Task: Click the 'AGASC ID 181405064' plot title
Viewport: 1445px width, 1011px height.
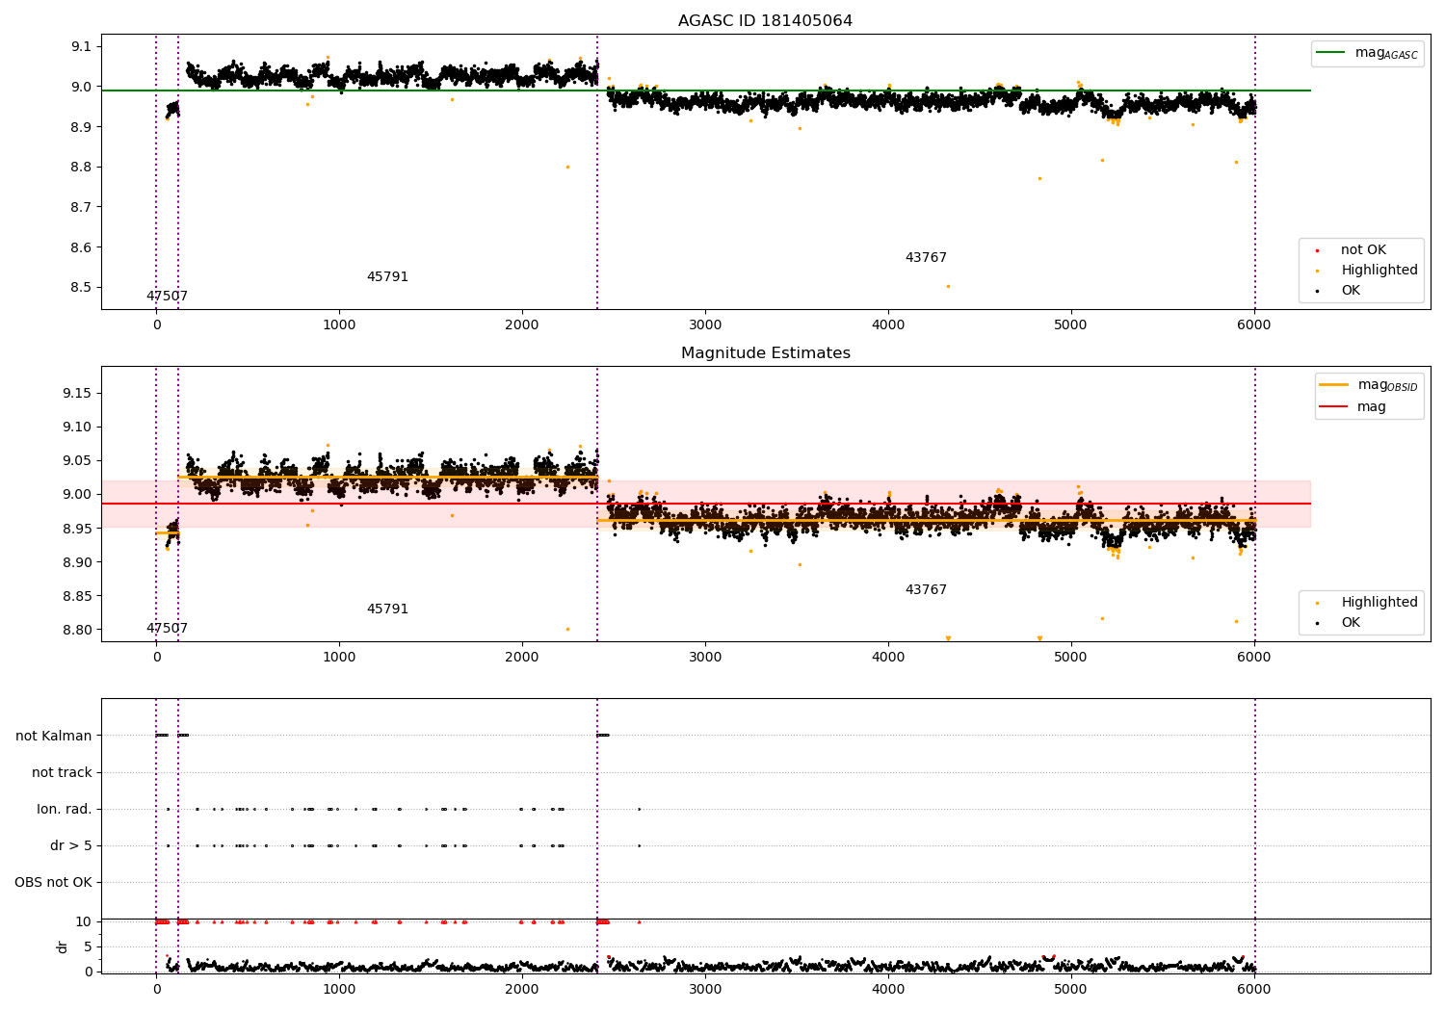Action: pos(765,20)
